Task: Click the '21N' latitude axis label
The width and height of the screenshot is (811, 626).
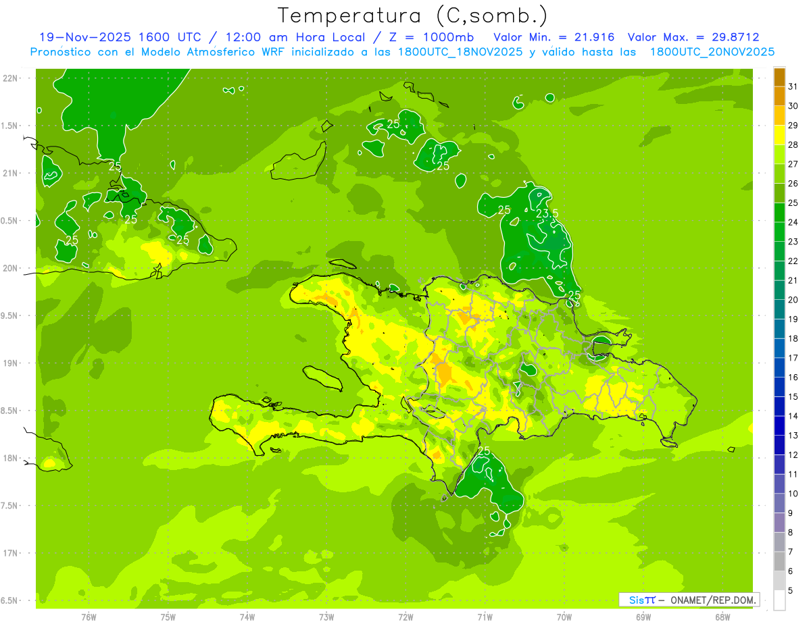Action: click(x=10, y=173)
